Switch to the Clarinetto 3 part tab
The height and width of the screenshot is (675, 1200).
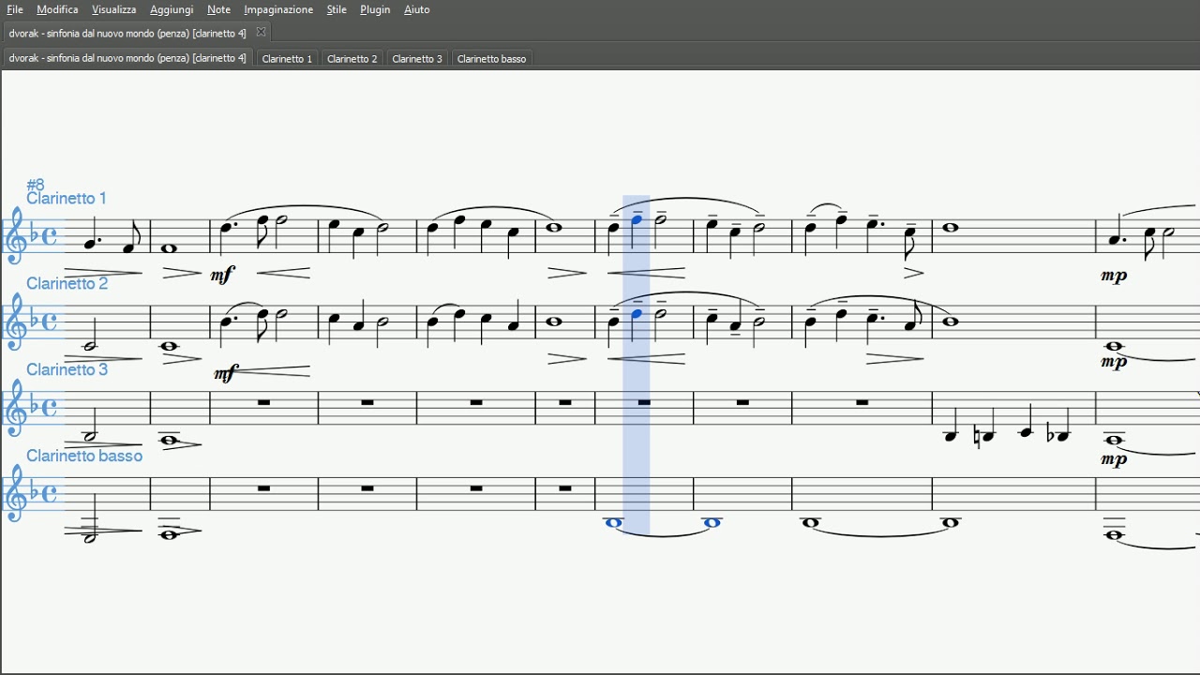point(417,58)
